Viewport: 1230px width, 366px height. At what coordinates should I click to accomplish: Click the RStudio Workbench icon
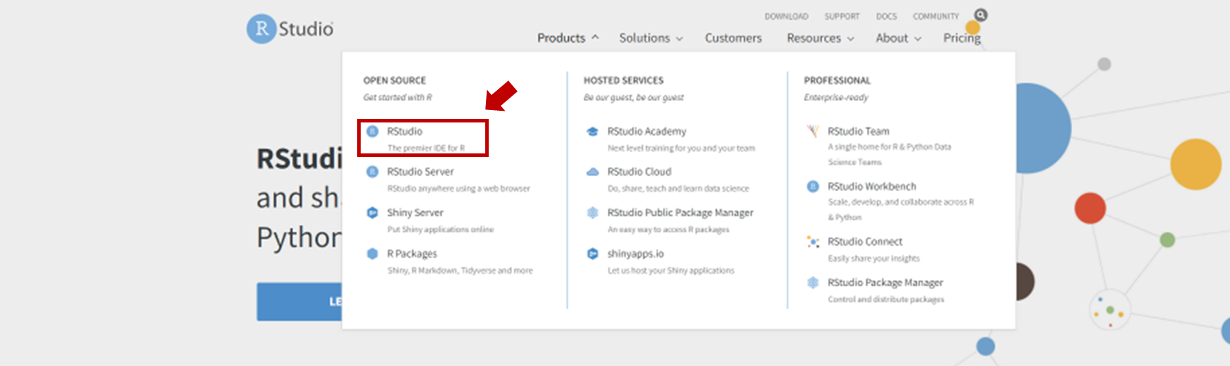point(813,186)
